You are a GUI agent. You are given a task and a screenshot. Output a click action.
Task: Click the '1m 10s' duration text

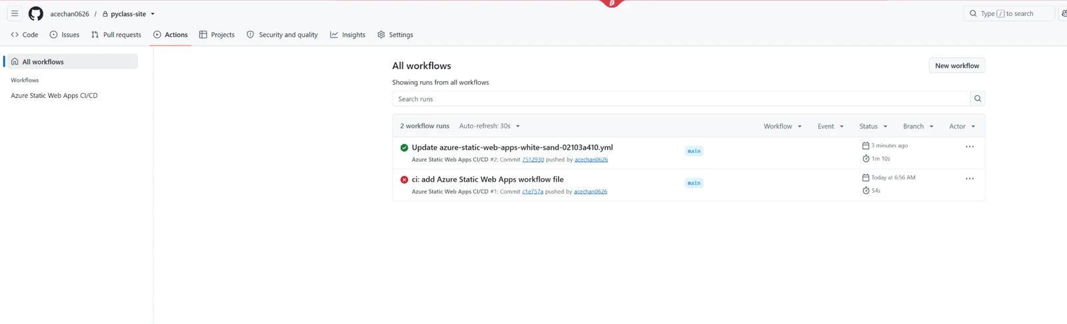880,159
